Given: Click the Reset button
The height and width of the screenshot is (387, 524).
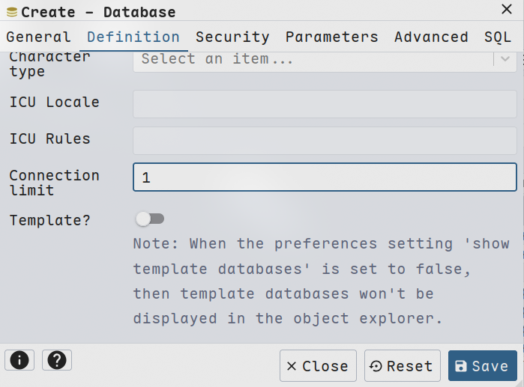Looking at the screenshot, I should point(402,366).
